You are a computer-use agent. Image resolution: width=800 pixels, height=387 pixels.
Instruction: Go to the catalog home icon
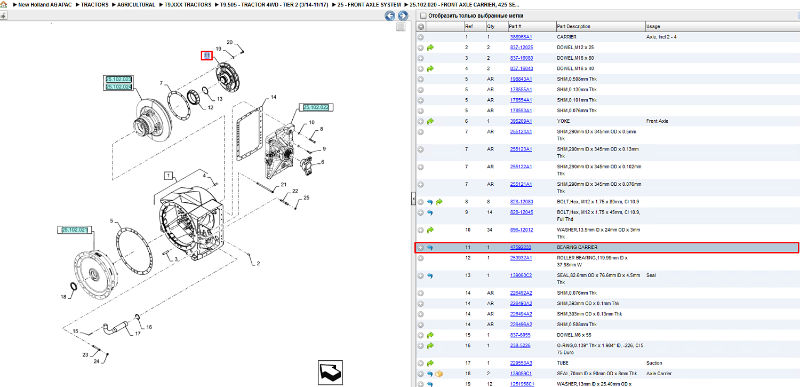click(4, 5)
